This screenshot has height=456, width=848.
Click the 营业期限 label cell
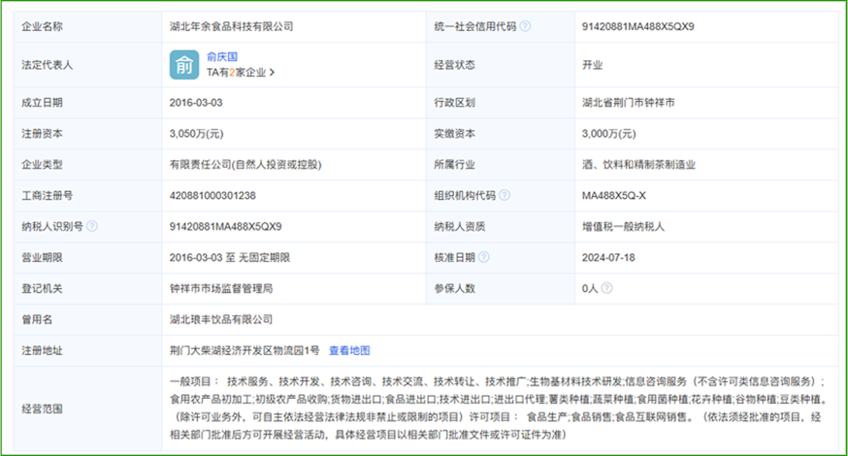click(87, 257)
